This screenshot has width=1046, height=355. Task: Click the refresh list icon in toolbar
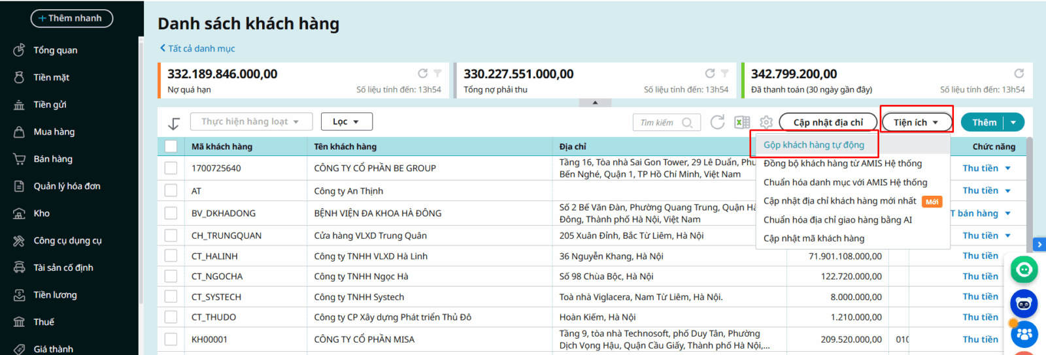[717, 123]
